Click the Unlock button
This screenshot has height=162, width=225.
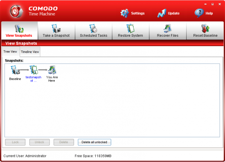(x=39, y=142)
